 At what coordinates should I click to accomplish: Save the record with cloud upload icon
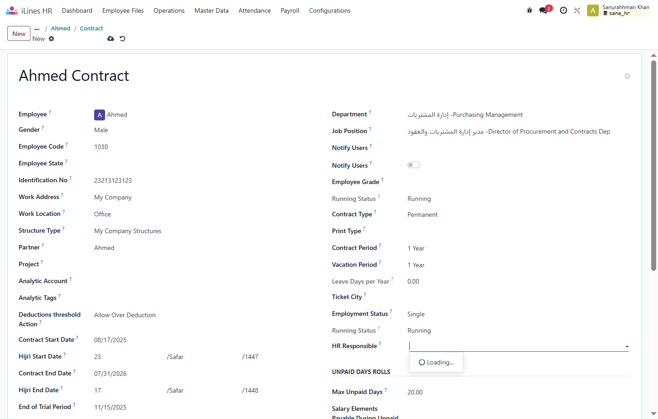tap(111, 39)
